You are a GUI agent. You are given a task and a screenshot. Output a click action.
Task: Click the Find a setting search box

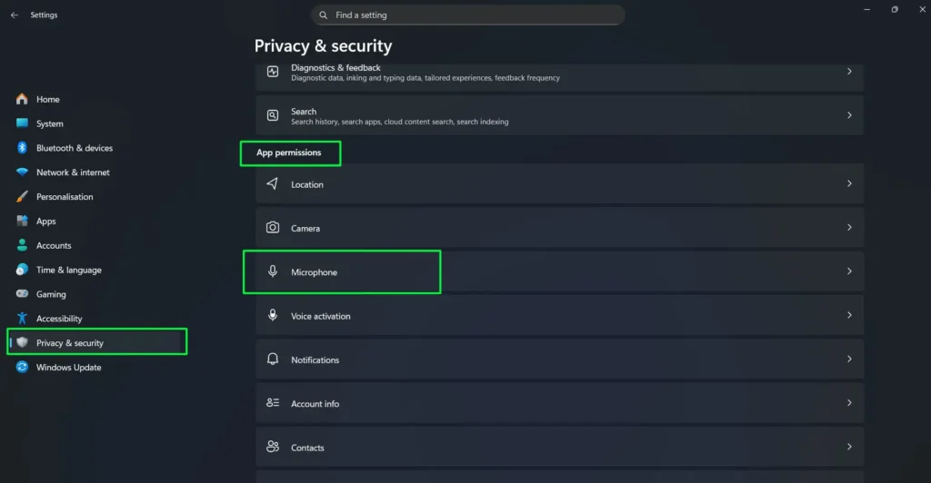point(468,15)
